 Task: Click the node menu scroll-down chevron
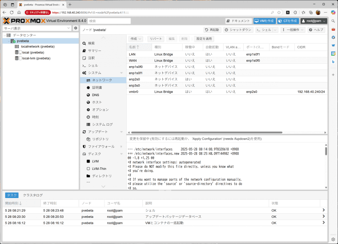pyautogui.click(x=103, y=186)
